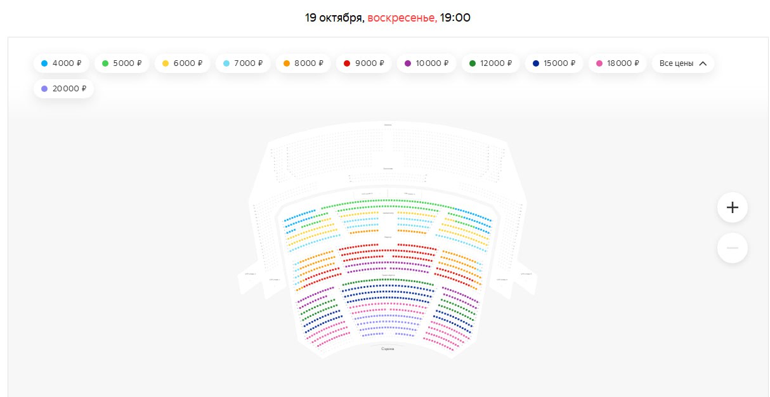
Task: Show only 9000 ₽ seats
Action: (364, 63)
